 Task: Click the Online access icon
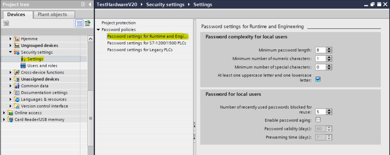pos(11,113)
